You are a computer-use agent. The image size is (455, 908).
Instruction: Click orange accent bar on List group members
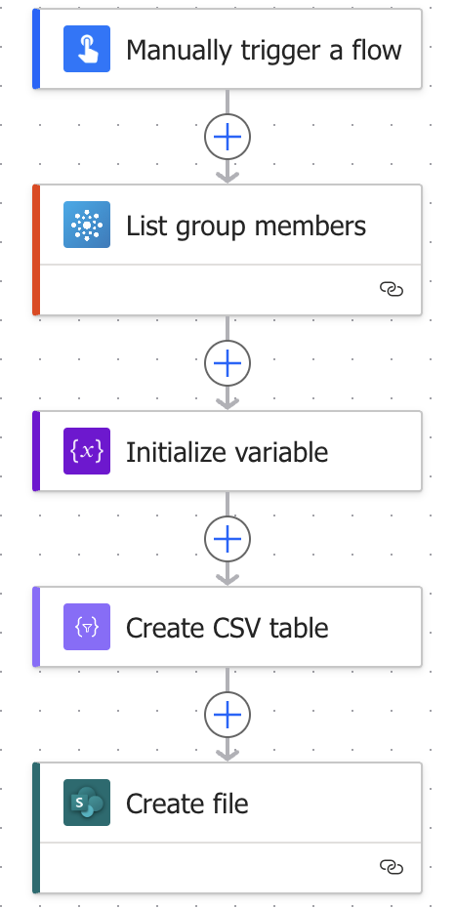pyautogui.click(x=36, y=250)
